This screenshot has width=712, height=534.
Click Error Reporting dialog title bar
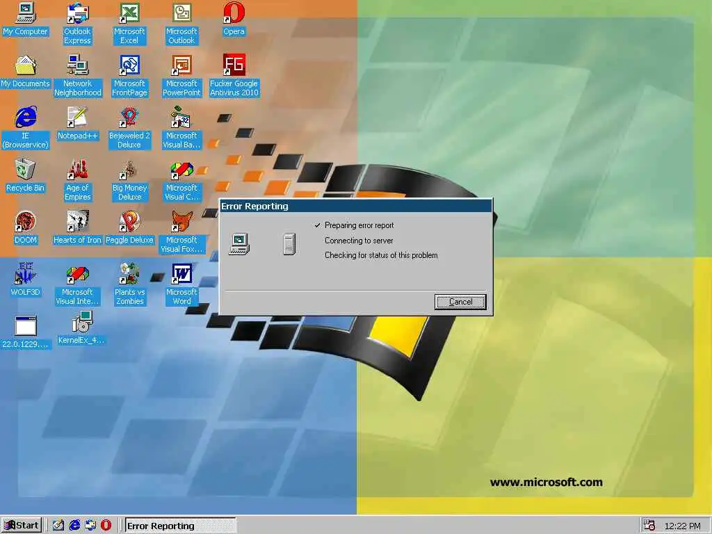pos(355,206)
